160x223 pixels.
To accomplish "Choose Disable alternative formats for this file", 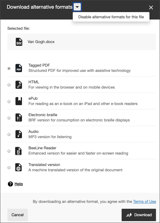I will point(111,17).
